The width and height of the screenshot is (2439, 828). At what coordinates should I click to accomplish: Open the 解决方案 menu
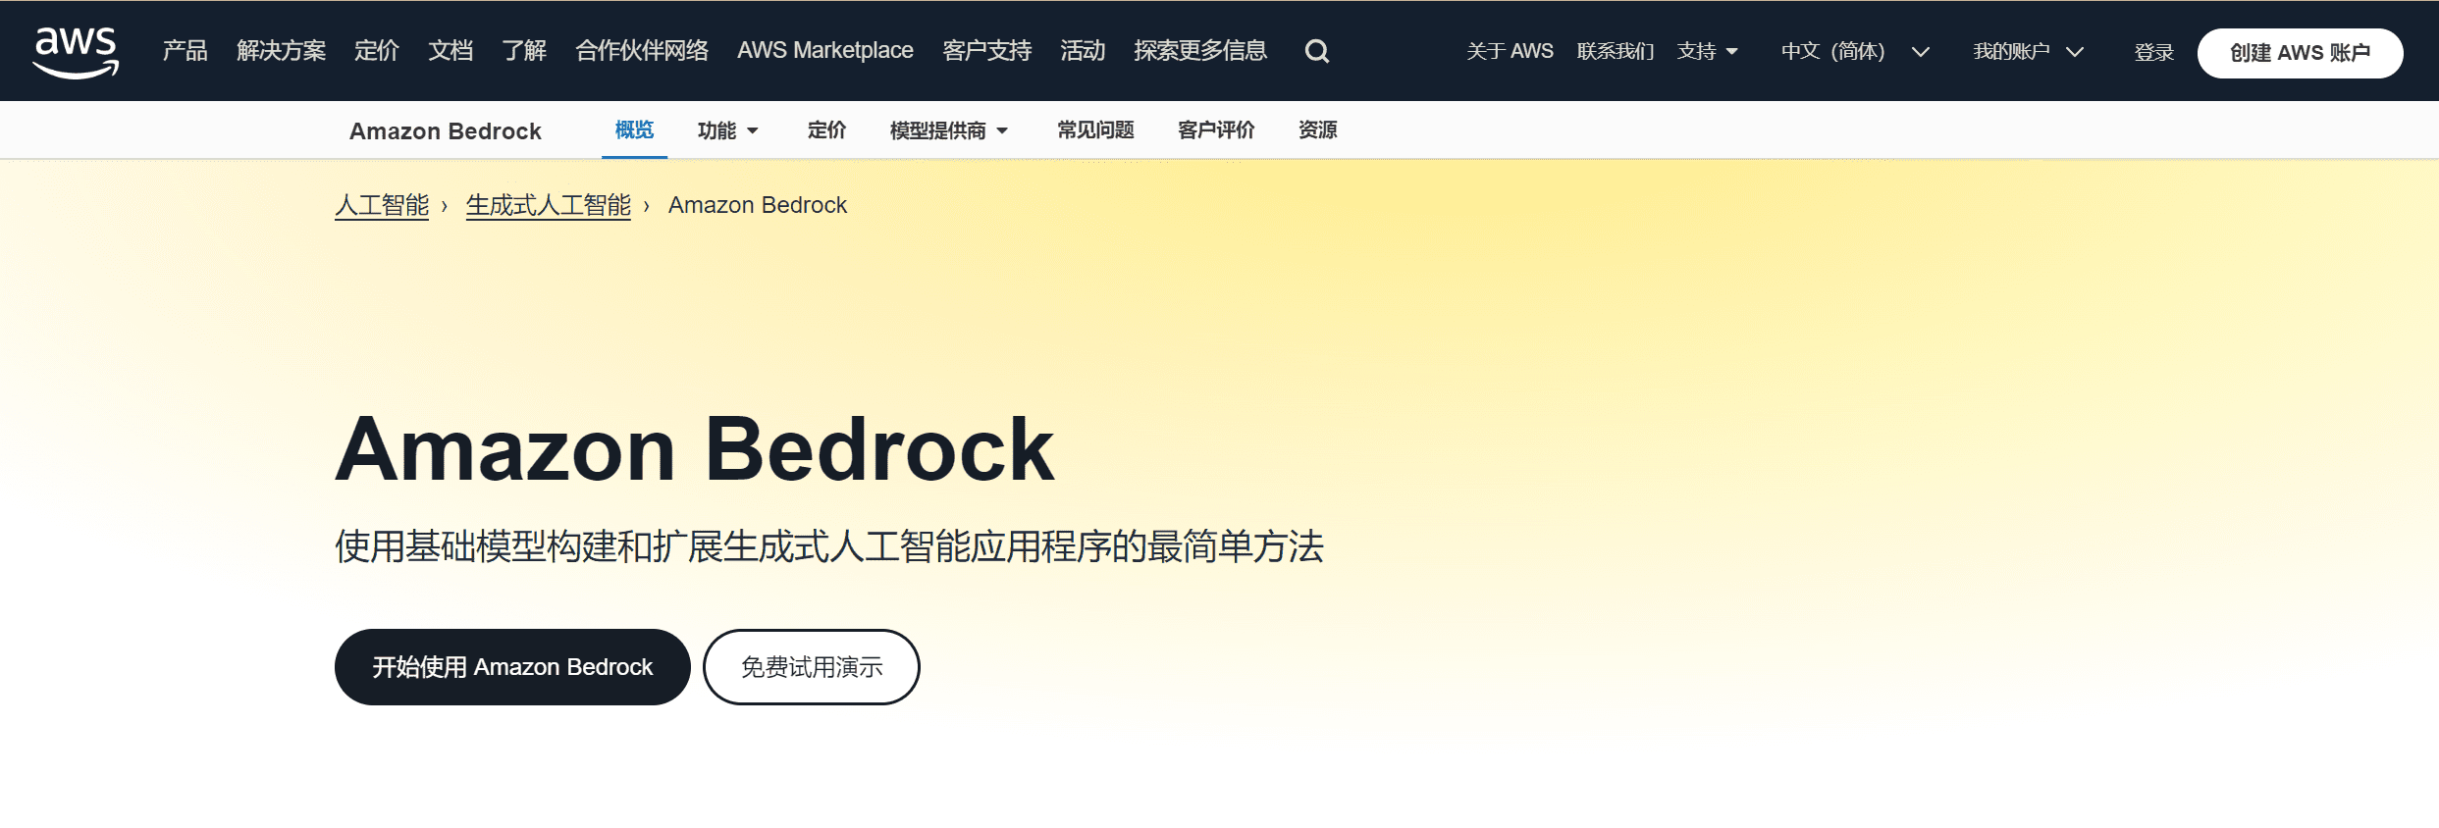(281, 51)
